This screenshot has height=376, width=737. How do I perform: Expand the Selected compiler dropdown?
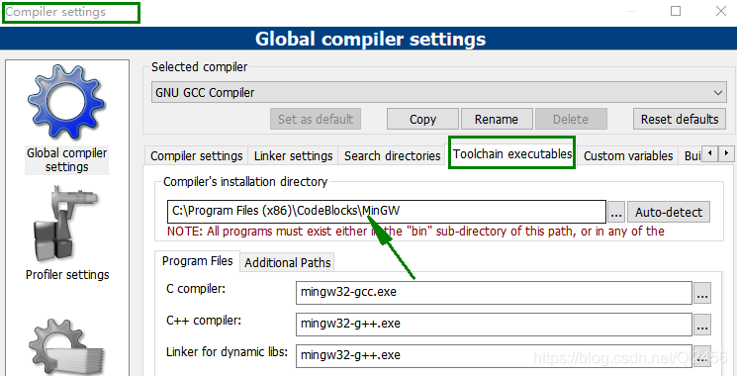coord(438,93)
